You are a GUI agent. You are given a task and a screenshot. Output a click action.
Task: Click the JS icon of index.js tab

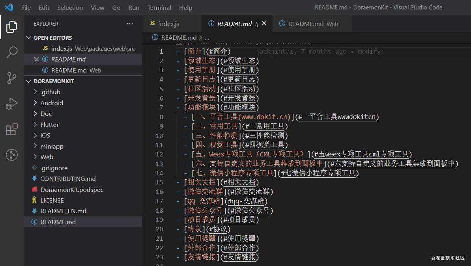pos(152,23)
